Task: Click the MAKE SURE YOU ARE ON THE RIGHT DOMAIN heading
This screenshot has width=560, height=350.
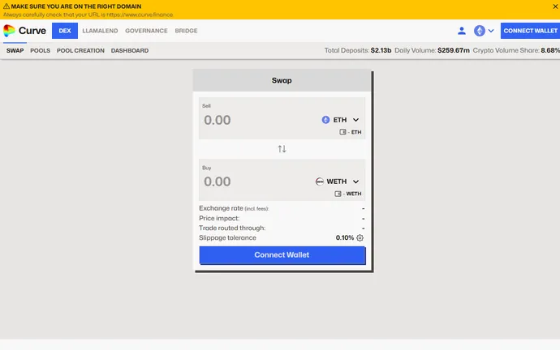Action: pyautogui.click(x=76, y=6)
